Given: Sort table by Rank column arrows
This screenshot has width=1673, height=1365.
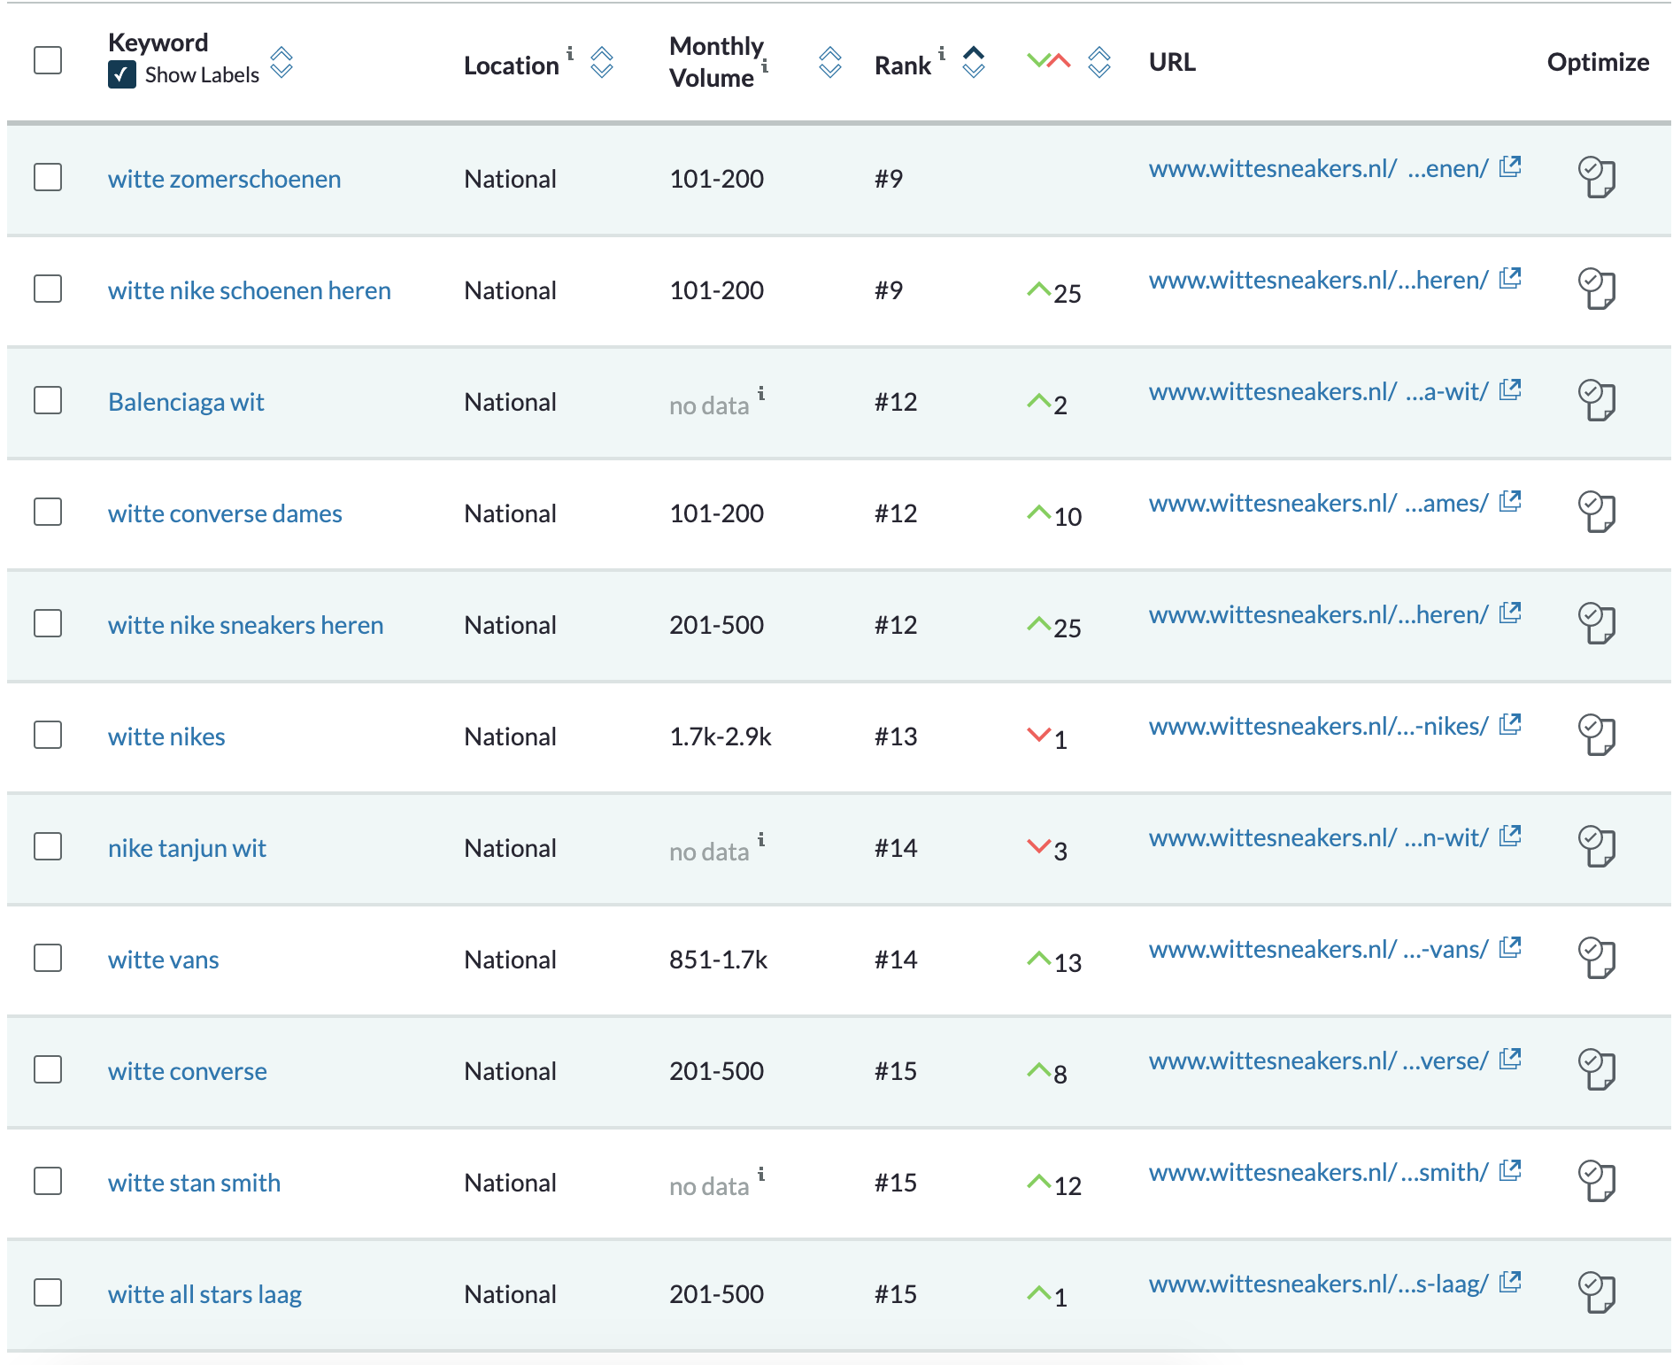Looking at the screenshot, I should 974,62.
